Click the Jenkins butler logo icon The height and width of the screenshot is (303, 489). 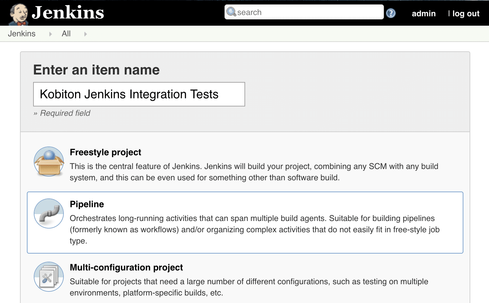(18, 14)
